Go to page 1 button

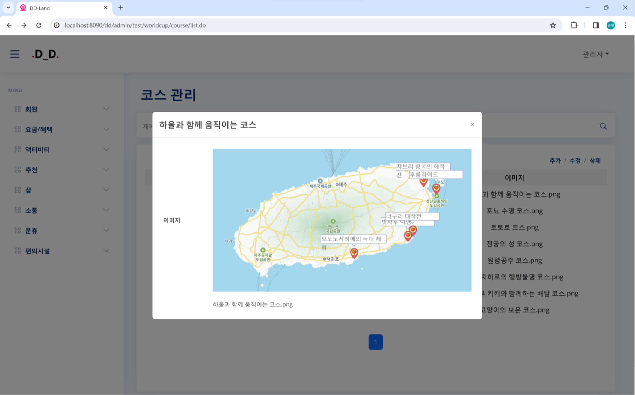pos(376,342)
